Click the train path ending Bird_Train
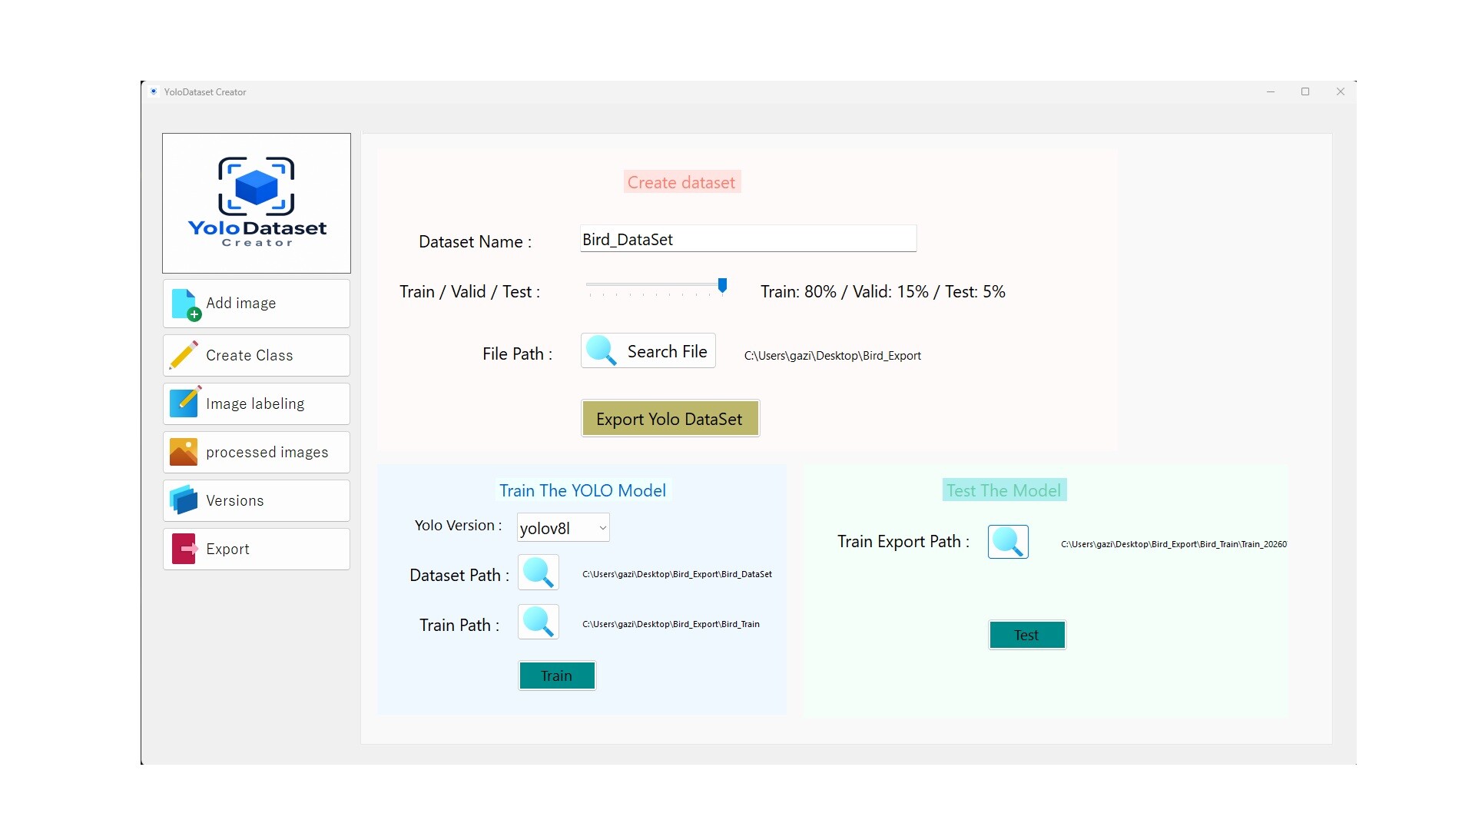 click(x=671, y=624)
